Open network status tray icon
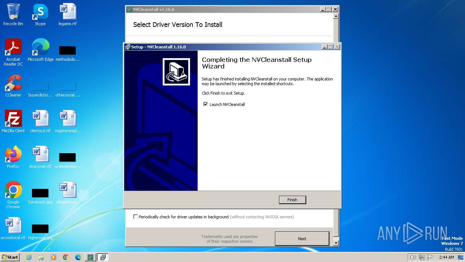The width and height of the screenshot is (465, 262). tap(422, 257)
